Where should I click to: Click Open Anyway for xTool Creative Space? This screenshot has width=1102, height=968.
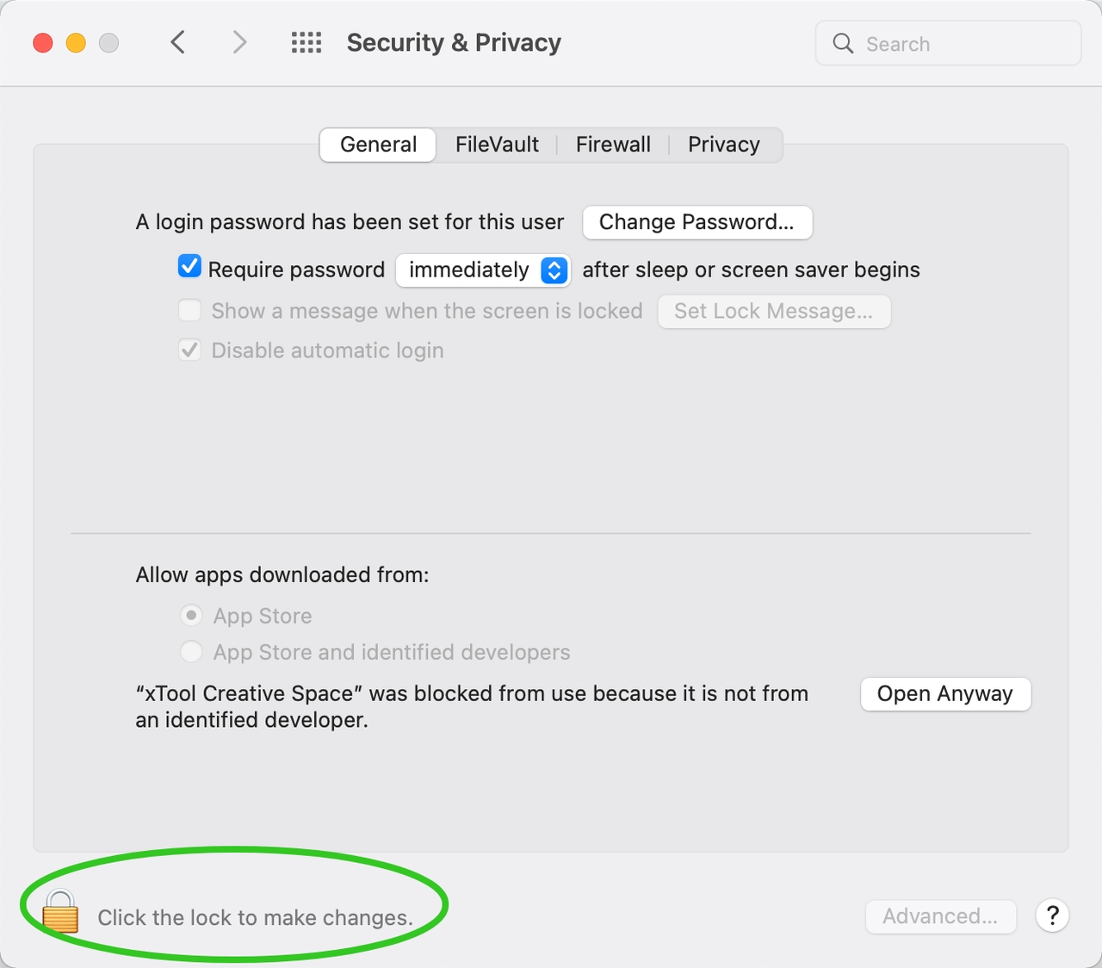point(945,694)
